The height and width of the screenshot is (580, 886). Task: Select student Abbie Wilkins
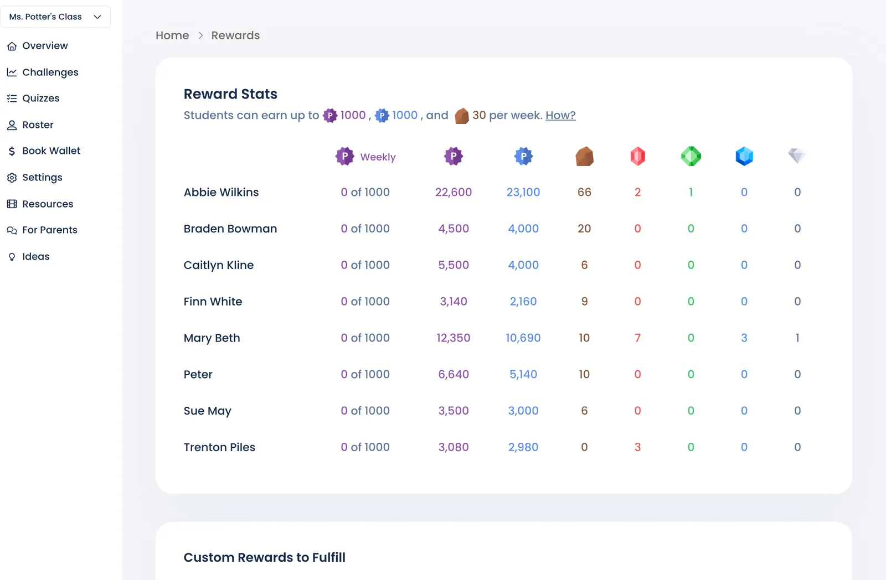(x=221, y=192)
